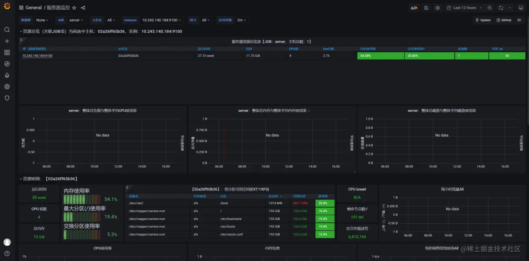Open the JOB server dropdown

click(x=76, y=20)
